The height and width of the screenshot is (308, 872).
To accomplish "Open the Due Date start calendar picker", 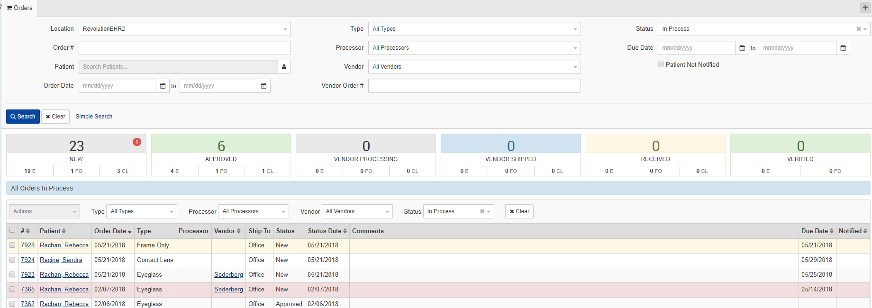I will 742,48.
